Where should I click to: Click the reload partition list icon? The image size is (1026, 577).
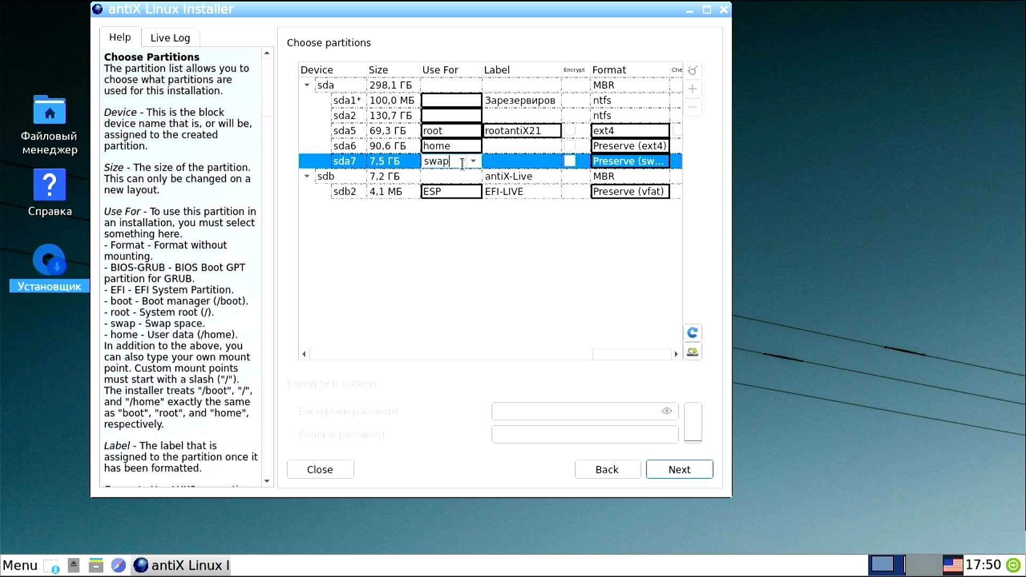693,333
